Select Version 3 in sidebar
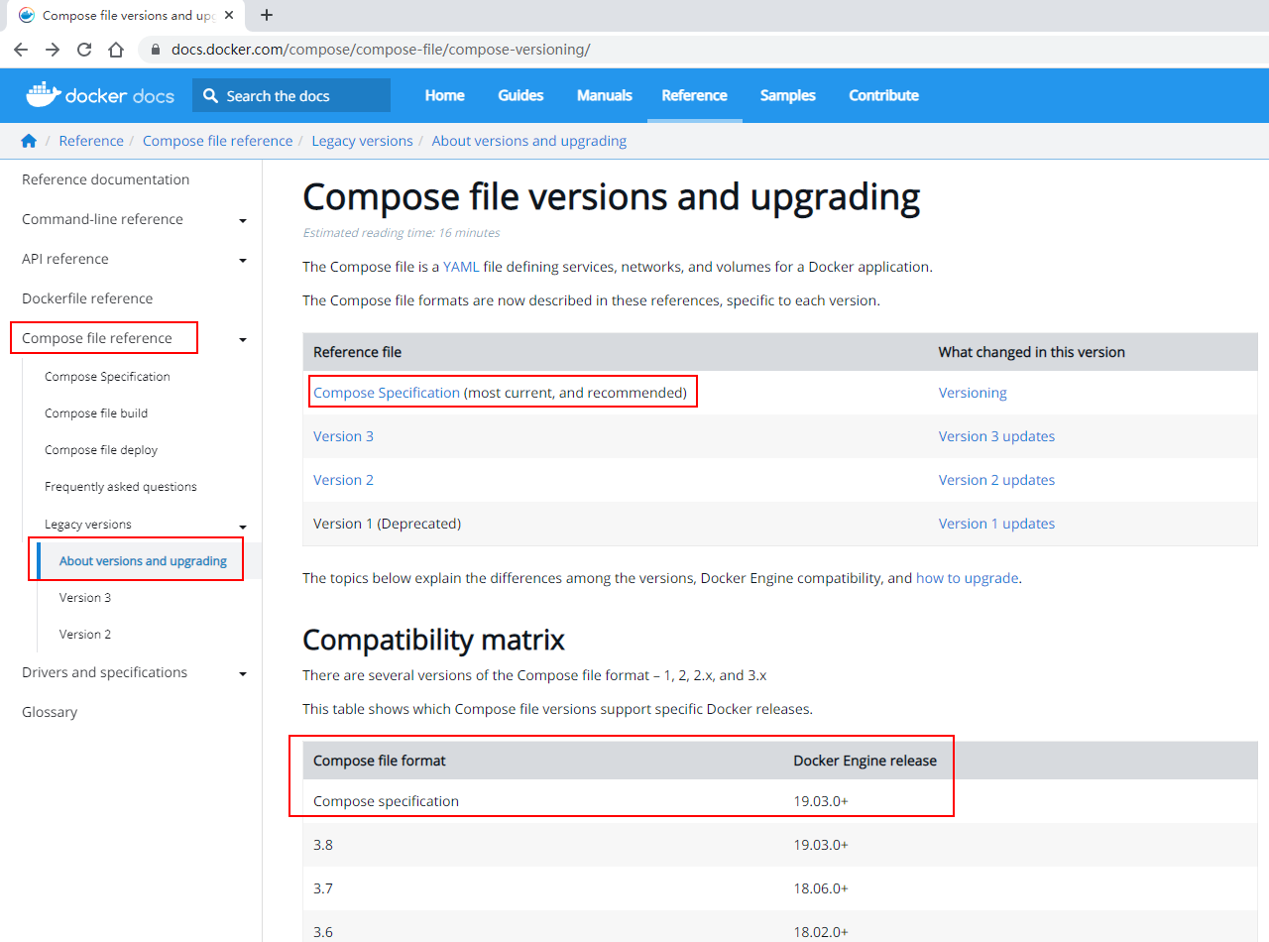1269x942 pixels. click(85, 598)
